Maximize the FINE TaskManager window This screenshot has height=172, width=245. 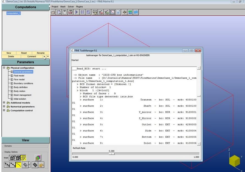coord(192,50)
